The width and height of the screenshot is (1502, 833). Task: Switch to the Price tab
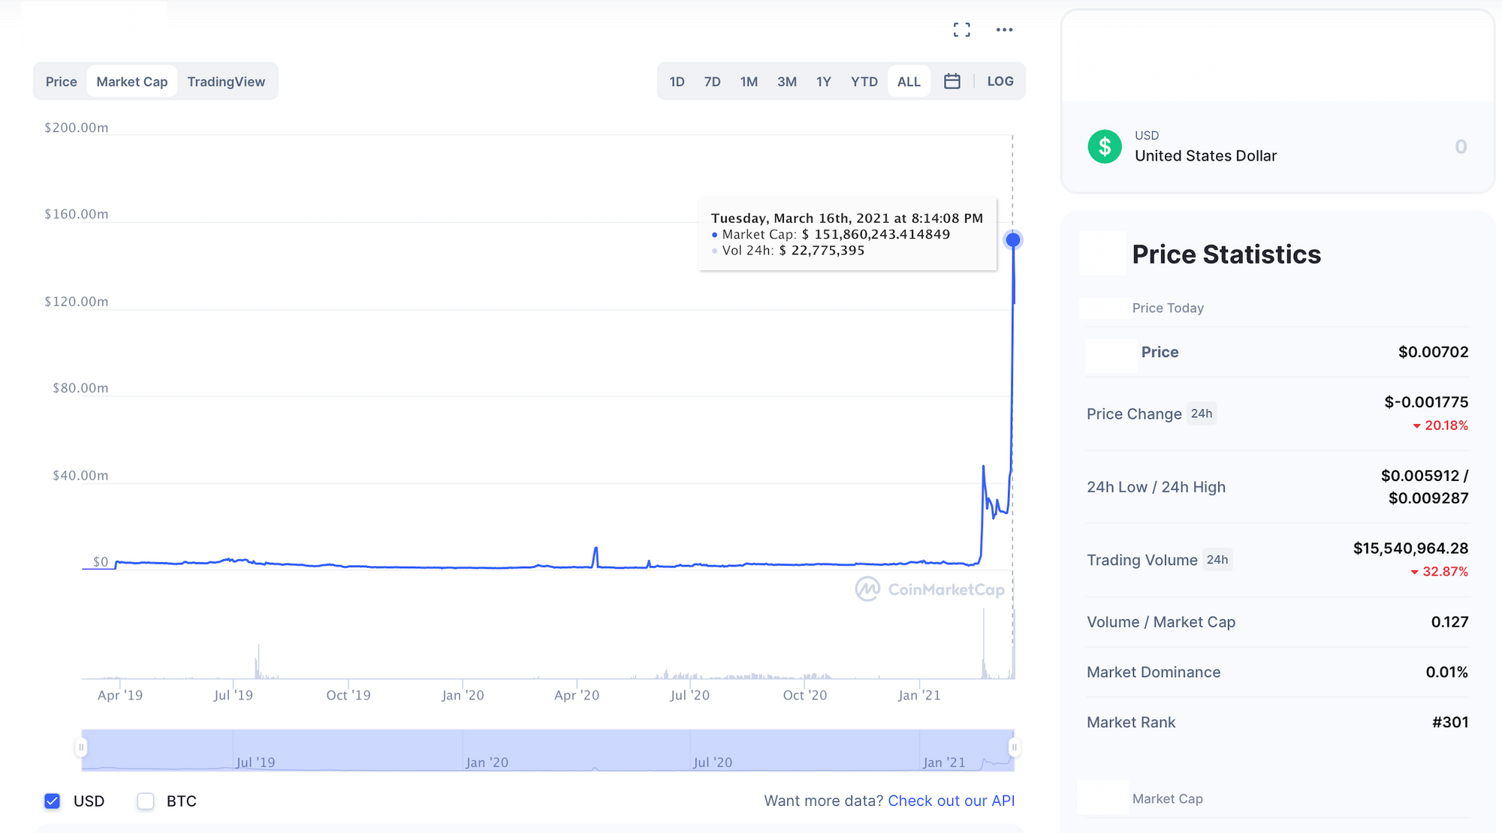click(61, 82)
